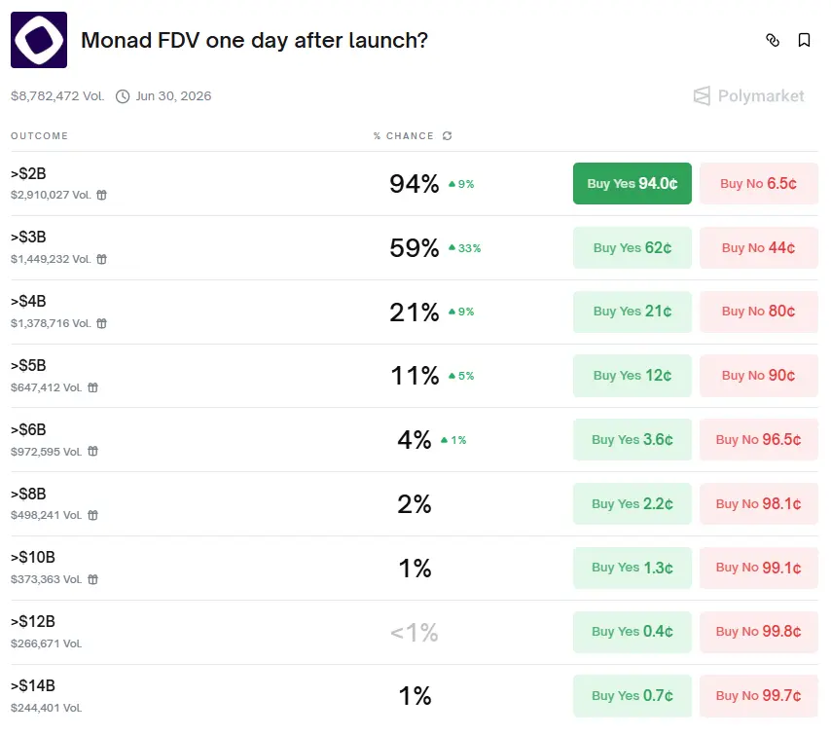Choose Buy No 96.5¢ on >$6B
The image size is (831, 735).
(758, 440)
